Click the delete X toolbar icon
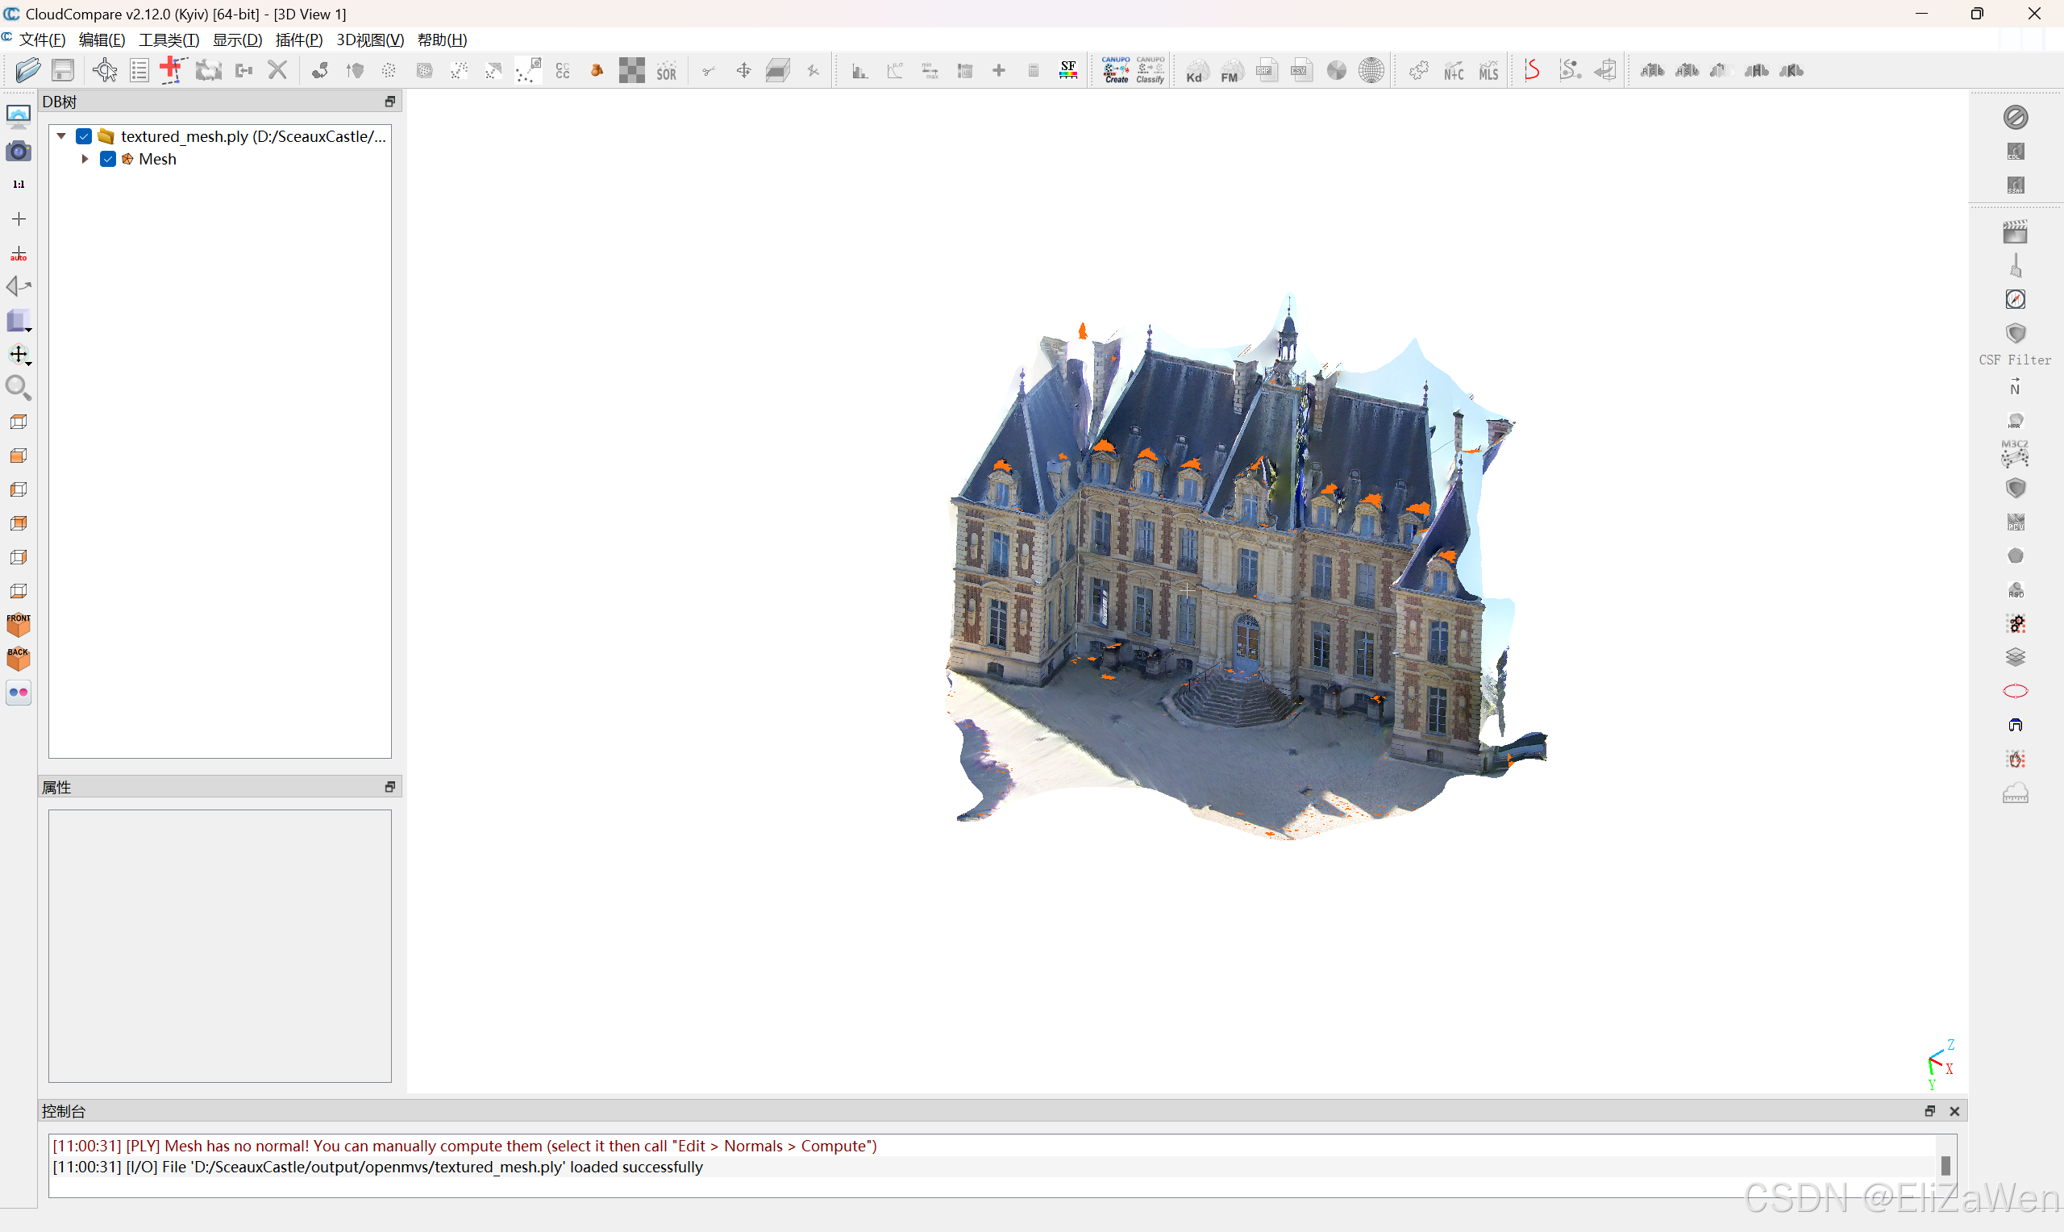This screenshot has height=1232, width=2064. point(277,71)
